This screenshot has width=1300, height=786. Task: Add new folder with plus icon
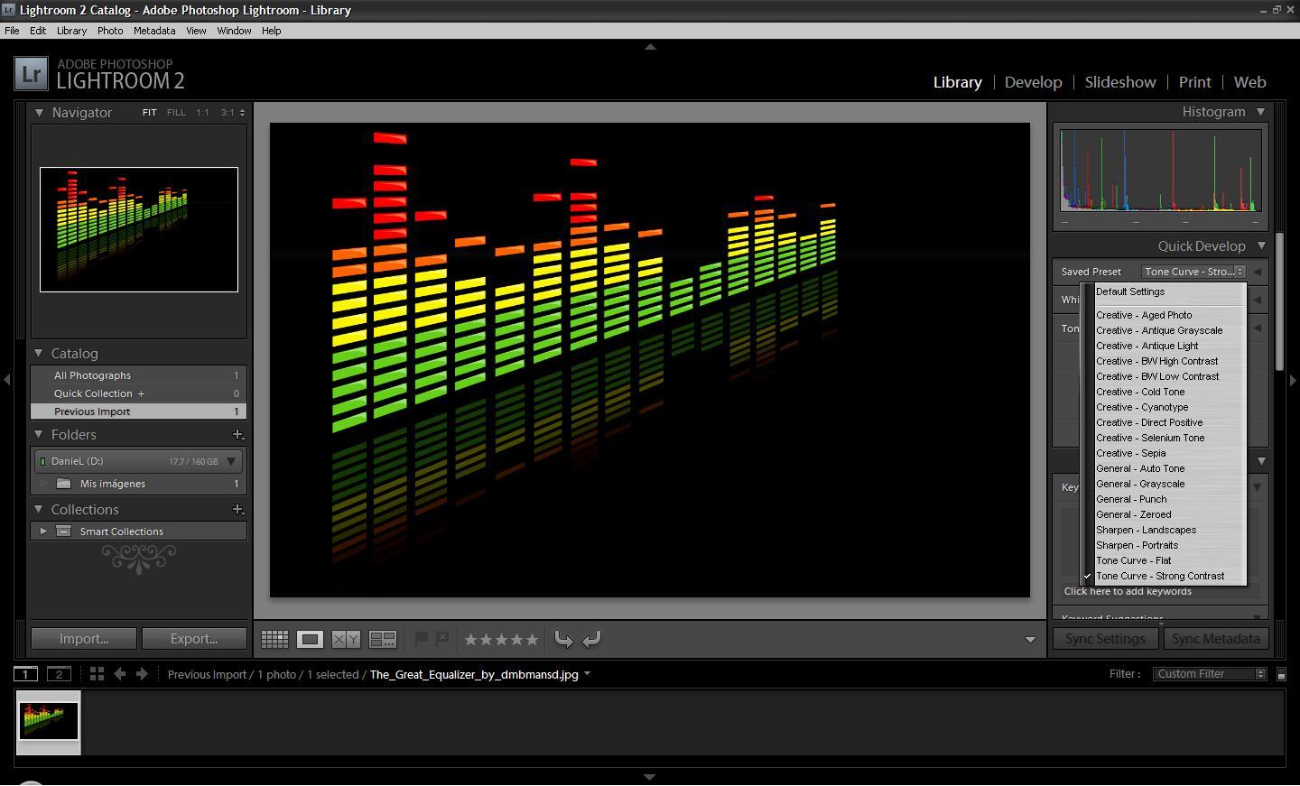(238, 434)
